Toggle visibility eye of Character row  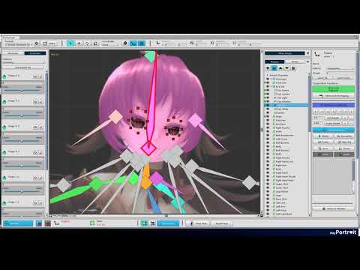point(267,79)
